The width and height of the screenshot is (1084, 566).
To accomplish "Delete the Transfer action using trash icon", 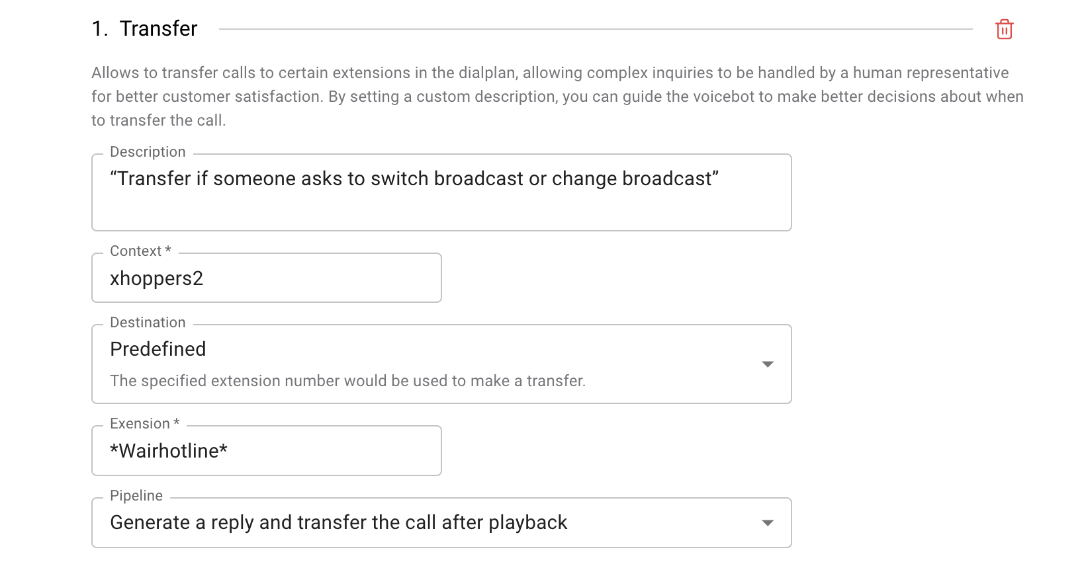I will pos(1004,29).
